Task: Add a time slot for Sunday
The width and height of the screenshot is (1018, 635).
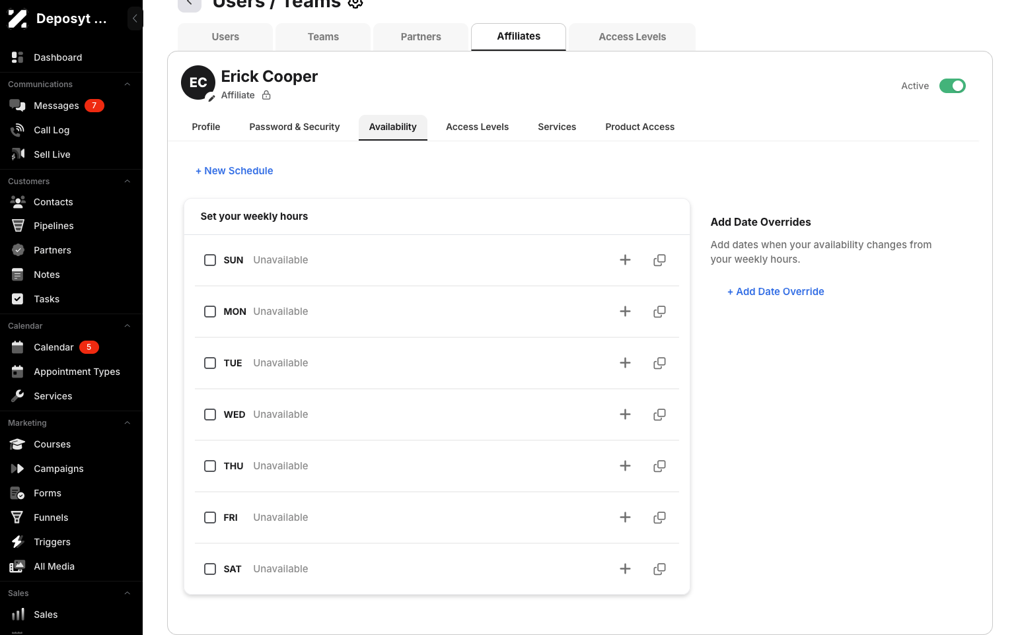Action: click(625, 260)
